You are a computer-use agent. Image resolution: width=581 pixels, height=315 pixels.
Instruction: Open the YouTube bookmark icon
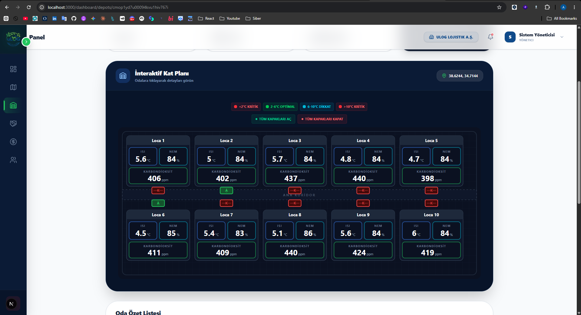pos(25,18)
